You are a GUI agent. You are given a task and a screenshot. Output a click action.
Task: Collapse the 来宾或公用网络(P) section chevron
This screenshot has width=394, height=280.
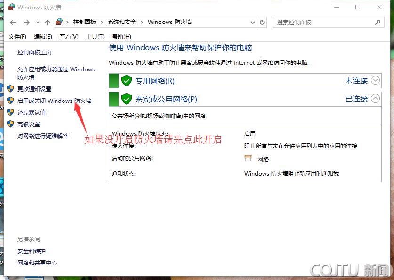[375, 99]
